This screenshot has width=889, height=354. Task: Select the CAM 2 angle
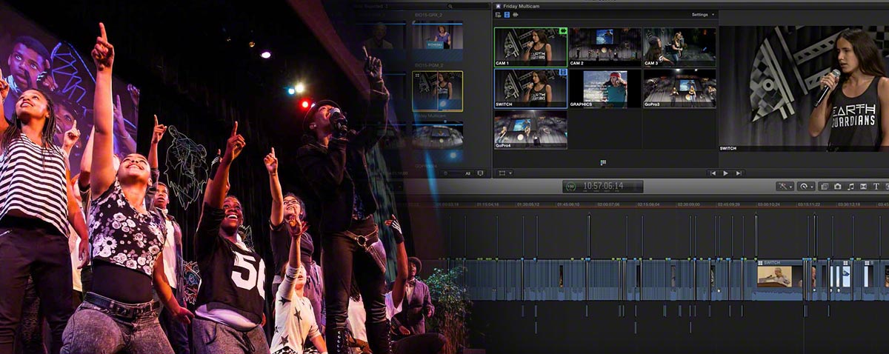coord(605,47)
